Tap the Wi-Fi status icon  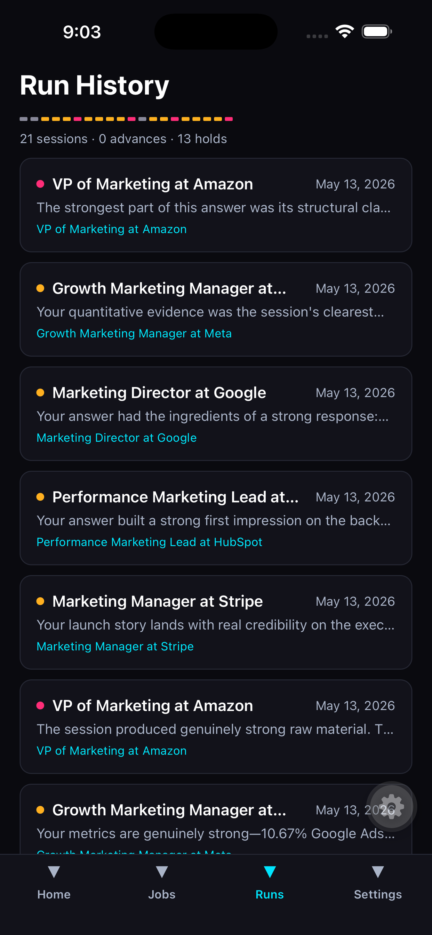tap(344, 32)
